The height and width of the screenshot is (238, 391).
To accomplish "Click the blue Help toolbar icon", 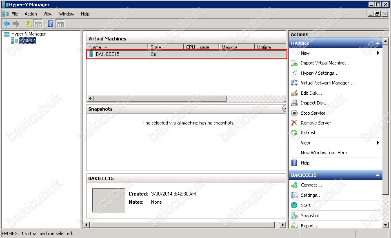I will (50, 24).
